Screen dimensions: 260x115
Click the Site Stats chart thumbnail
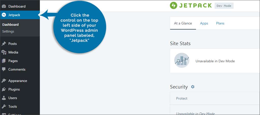pos(182,61)
